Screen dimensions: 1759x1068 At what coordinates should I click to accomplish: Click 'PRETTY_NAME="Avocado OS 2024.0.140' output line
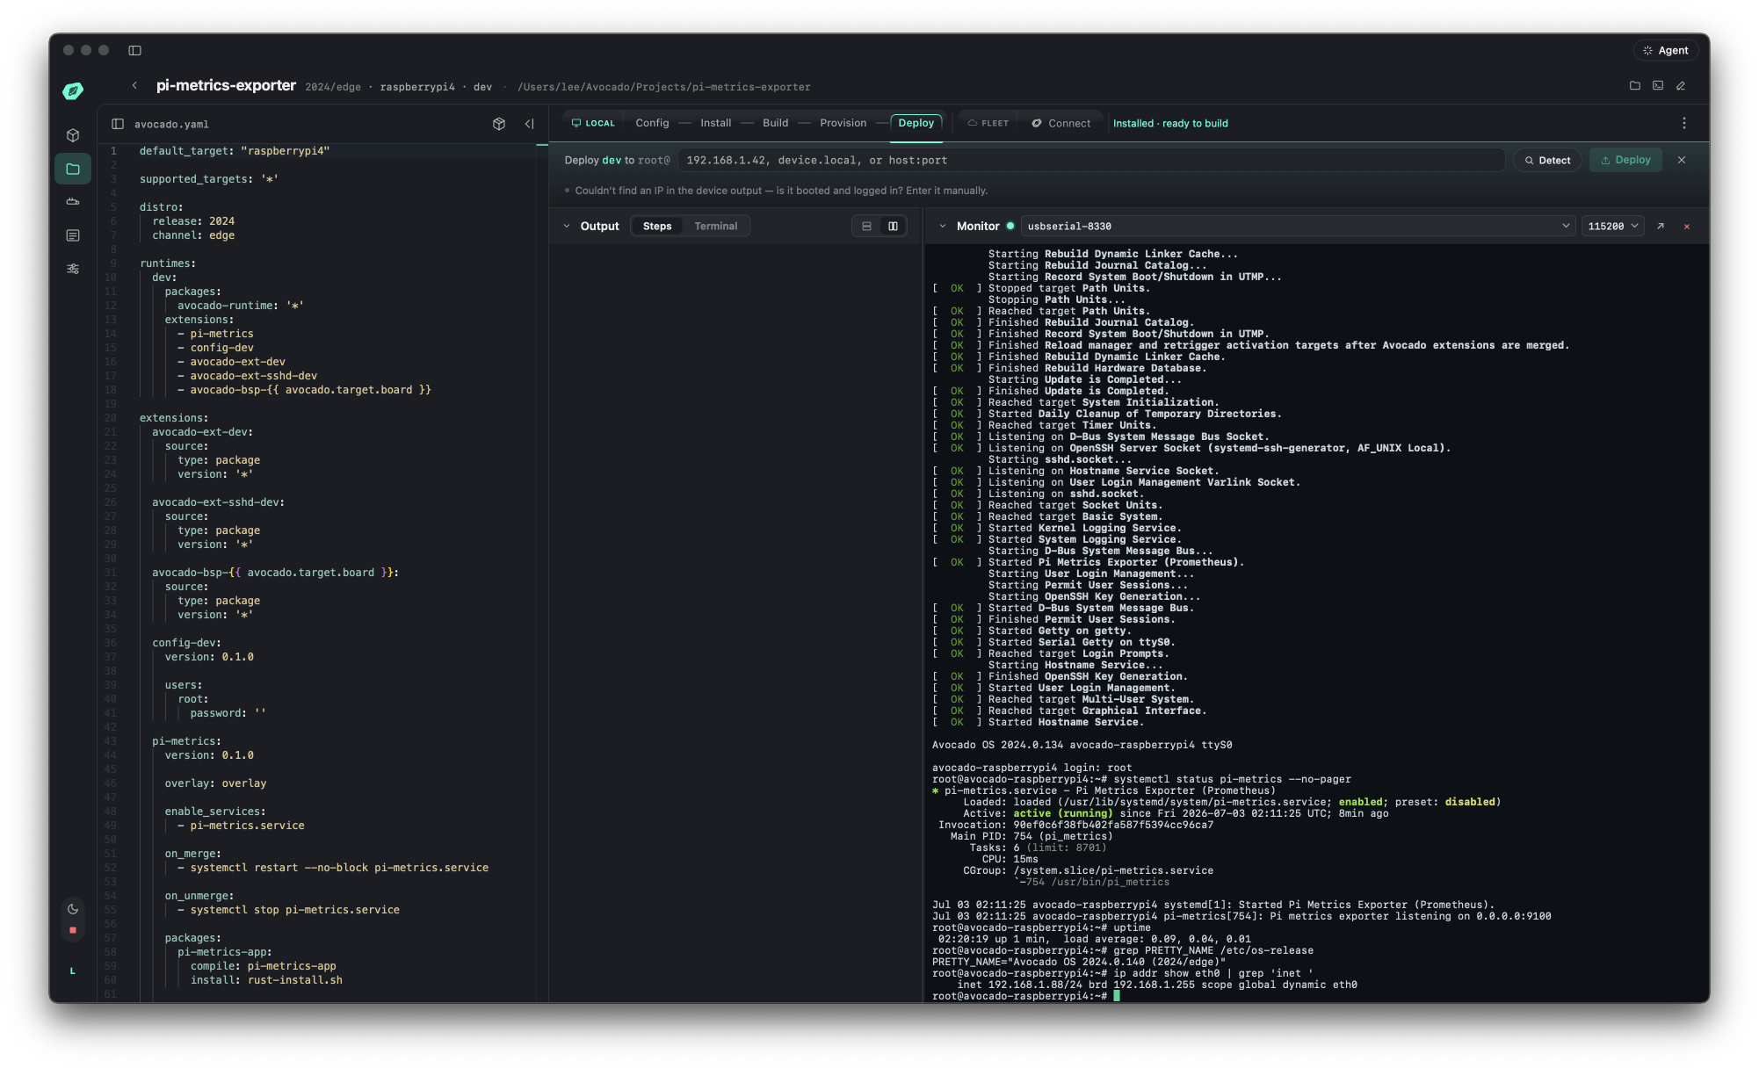pos(1079,962)
